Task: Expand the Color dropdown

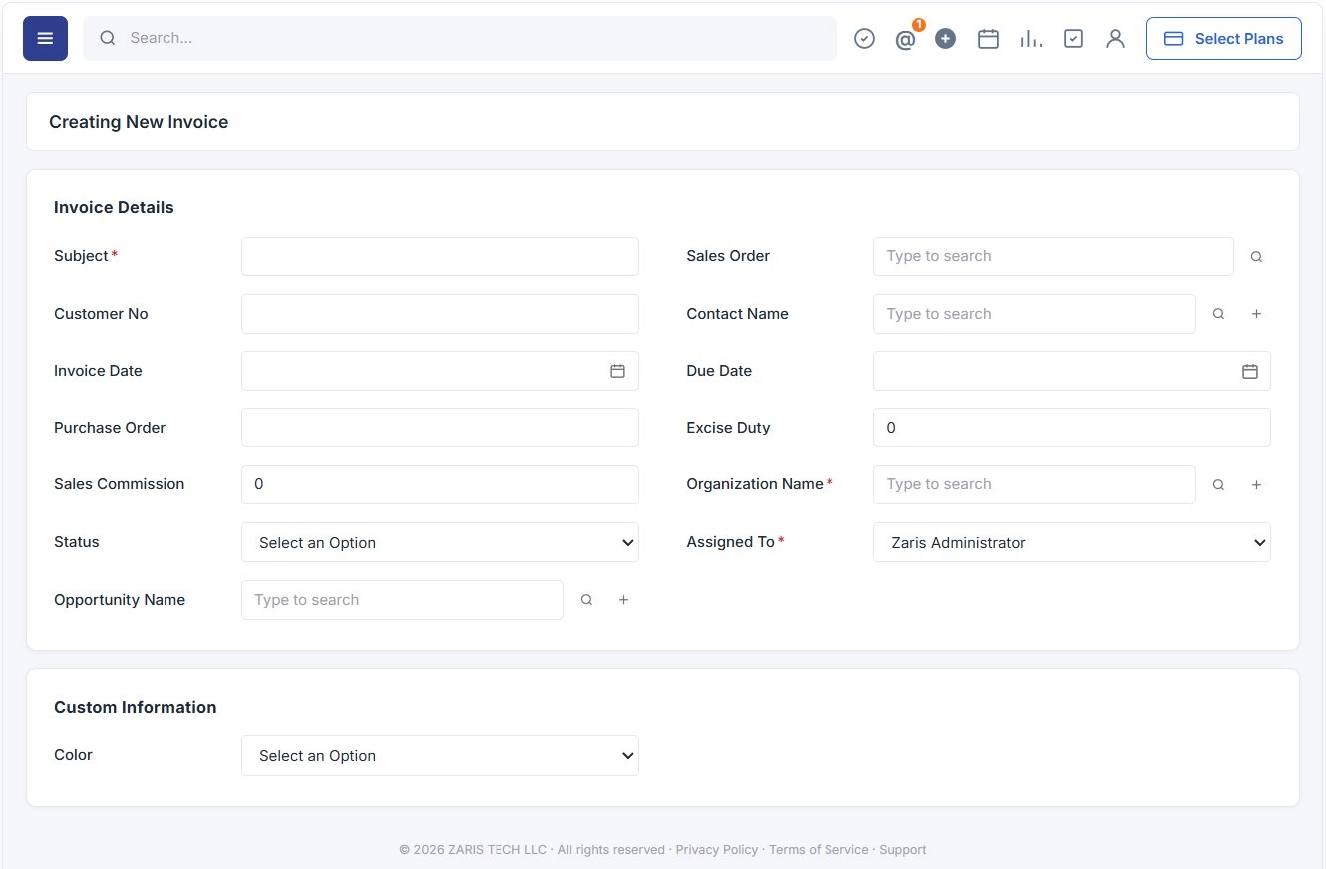Action: 440,755
